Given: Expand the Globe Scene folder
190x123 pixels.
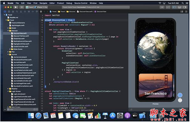Looking at the screenshot, I should pos(10,49).
